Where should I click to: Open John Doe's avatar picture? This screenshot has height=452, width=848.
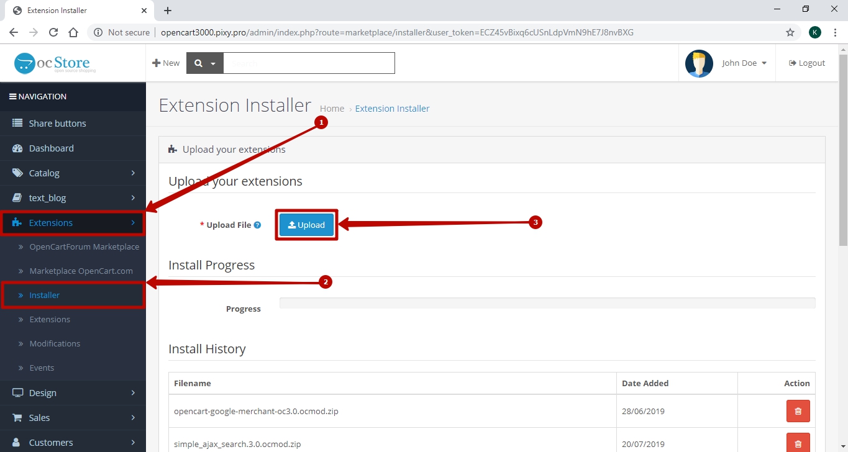(699, 63)
